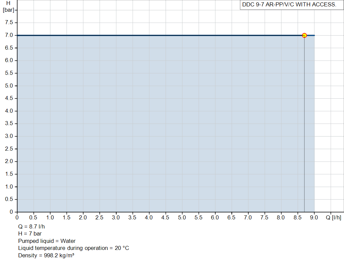Click the Pumped liquid = Water line
Viewport: 344px width, 262px height.
(47, 241)
